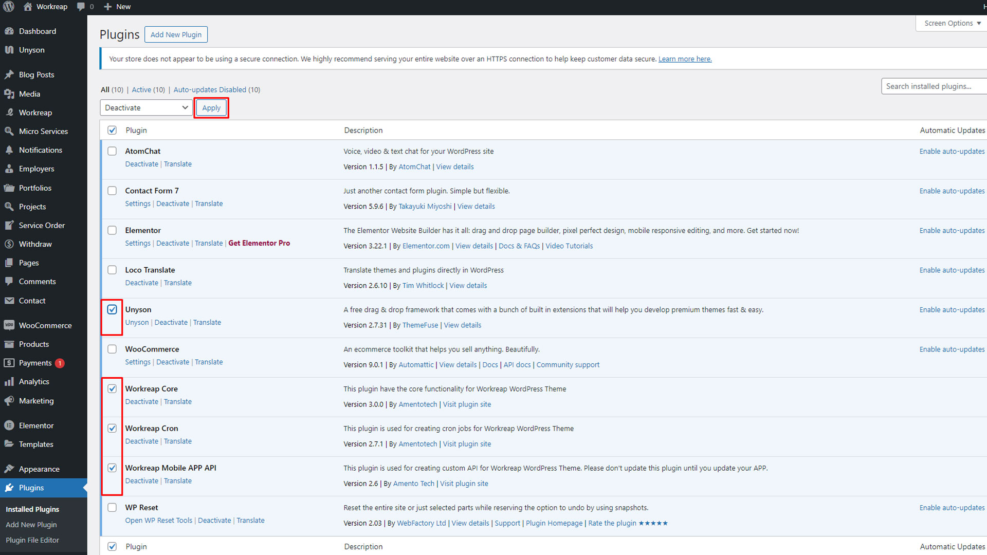
Task: Click the Unyson sidebar icon
Action: click(x=9, y=50)
